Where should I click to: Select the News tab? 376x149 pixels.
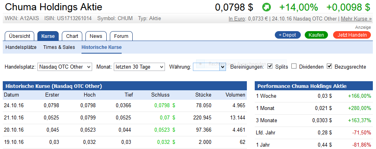[96, 36]
